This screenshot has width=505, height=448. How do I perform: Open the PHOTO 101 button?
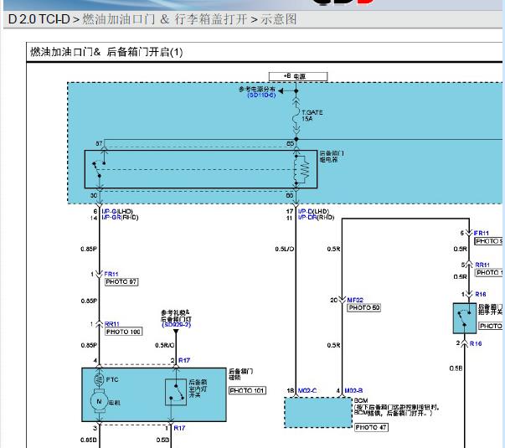247,391
